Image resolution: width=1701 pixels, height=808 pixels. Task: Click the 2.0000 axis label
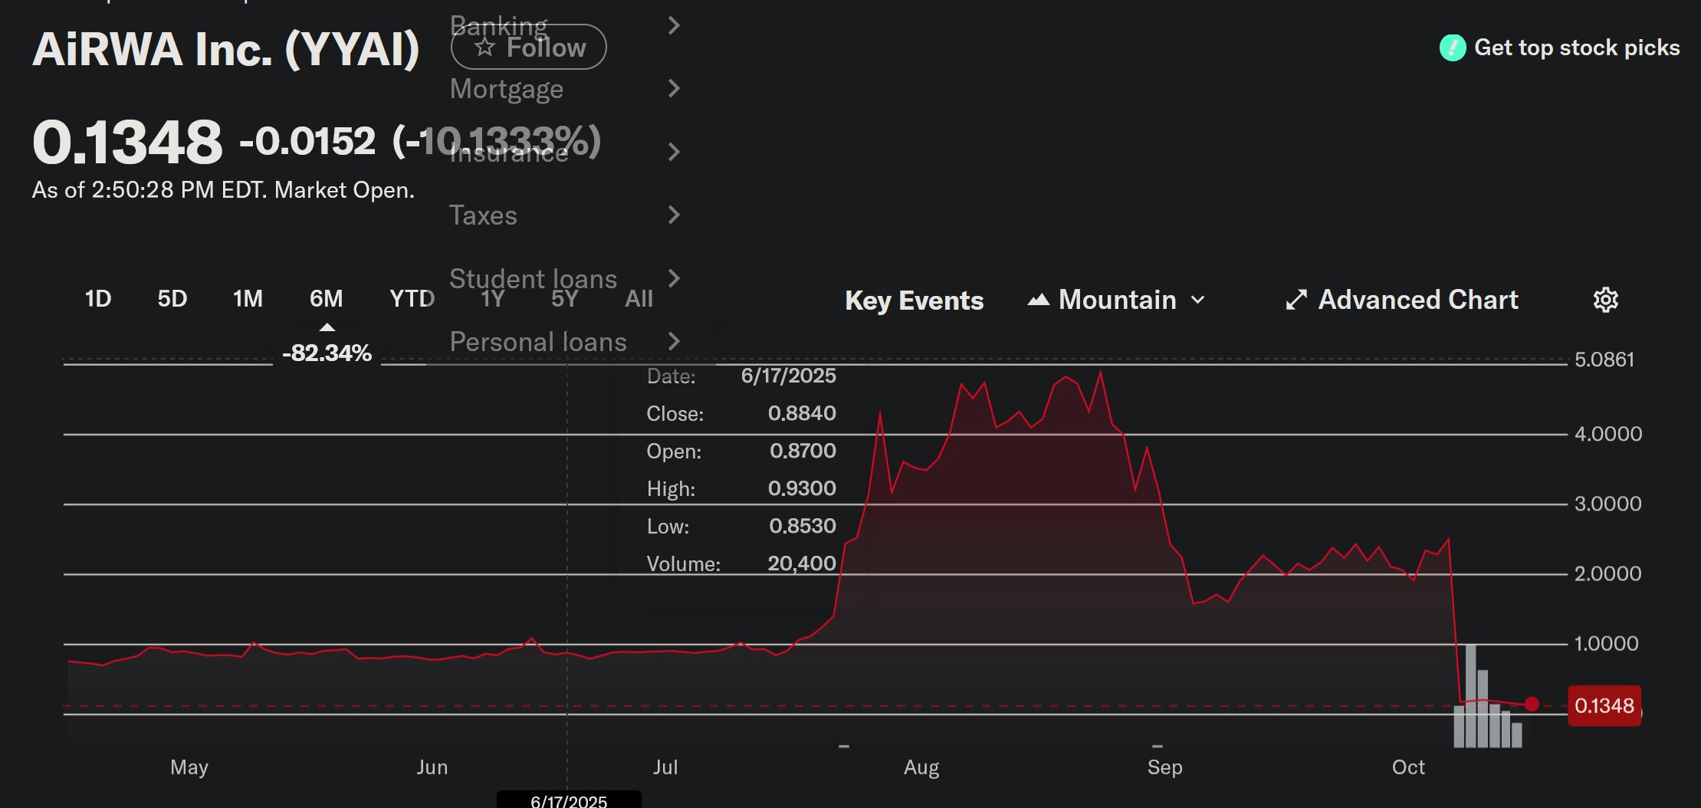(x=1608, y=573)
